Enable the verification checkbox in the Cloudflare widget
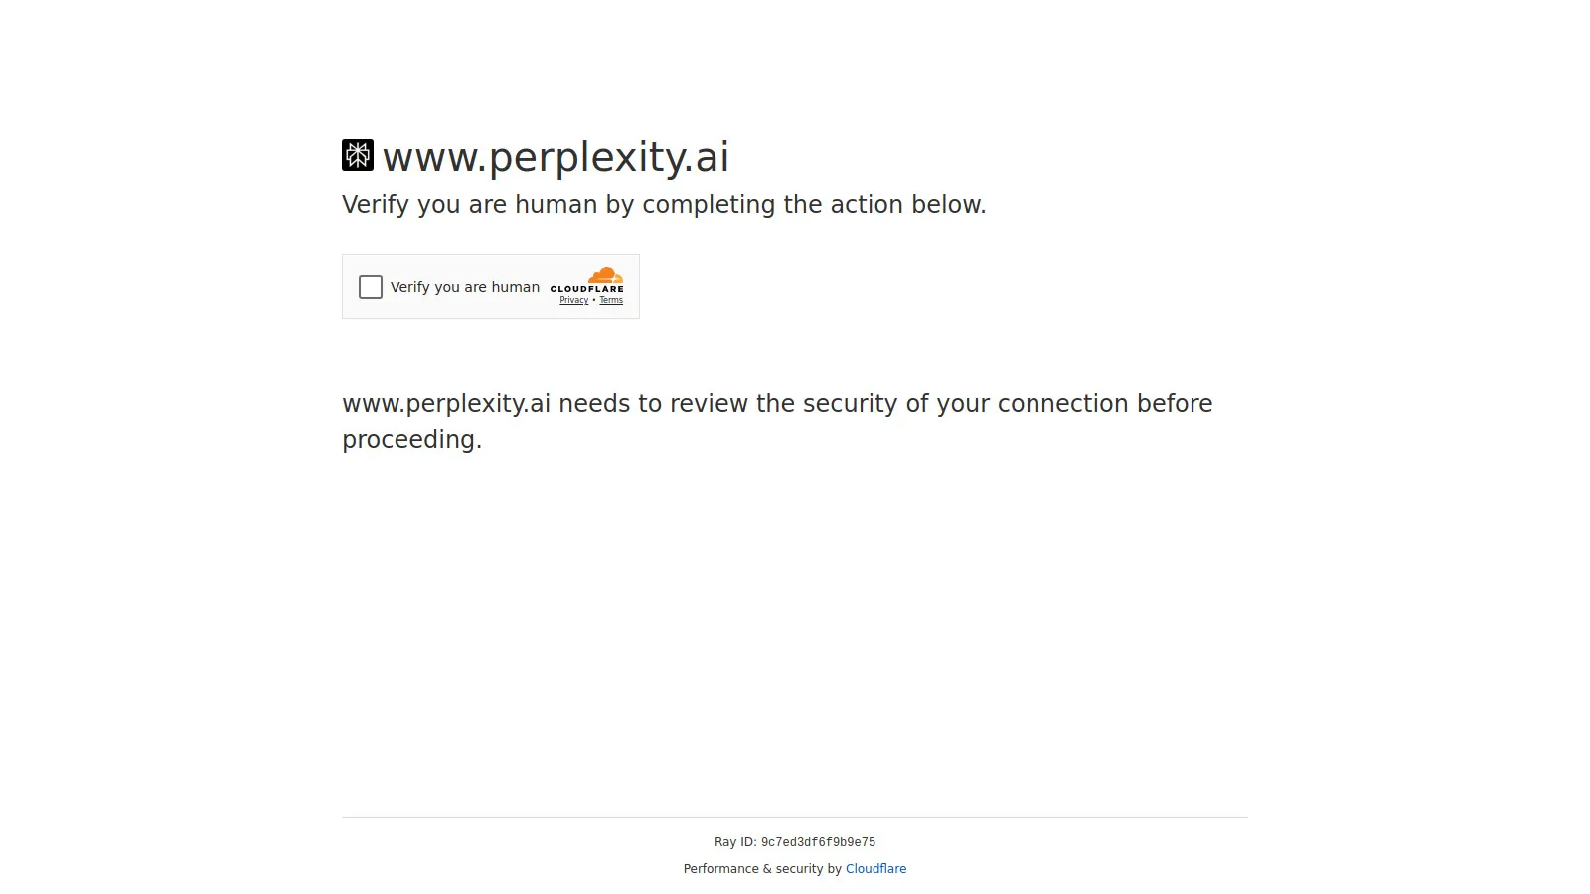 pyautogui.click(x=371, y=287)
